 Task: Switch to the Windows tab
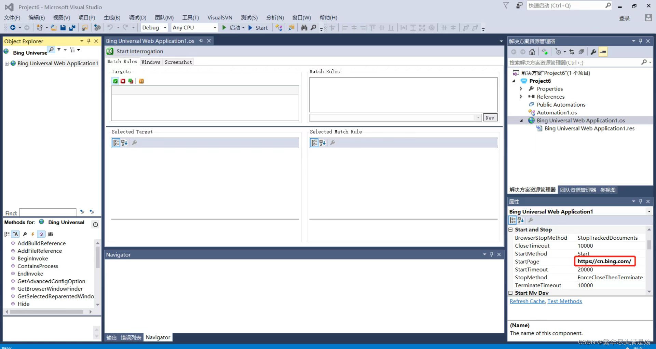(x=151, y=62)
